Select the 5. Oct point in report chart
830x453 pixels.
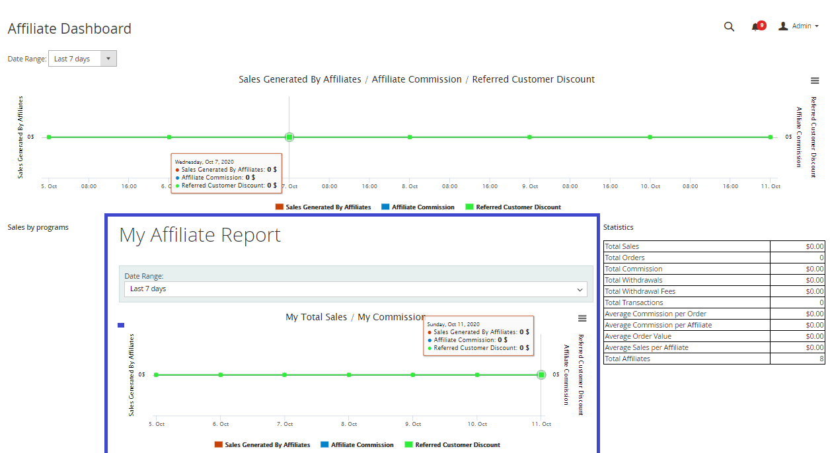(156, 374)
